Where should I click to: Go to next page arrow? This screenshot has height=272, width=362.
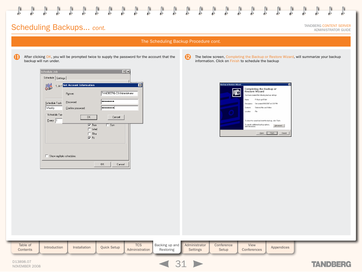pos(198,264)
